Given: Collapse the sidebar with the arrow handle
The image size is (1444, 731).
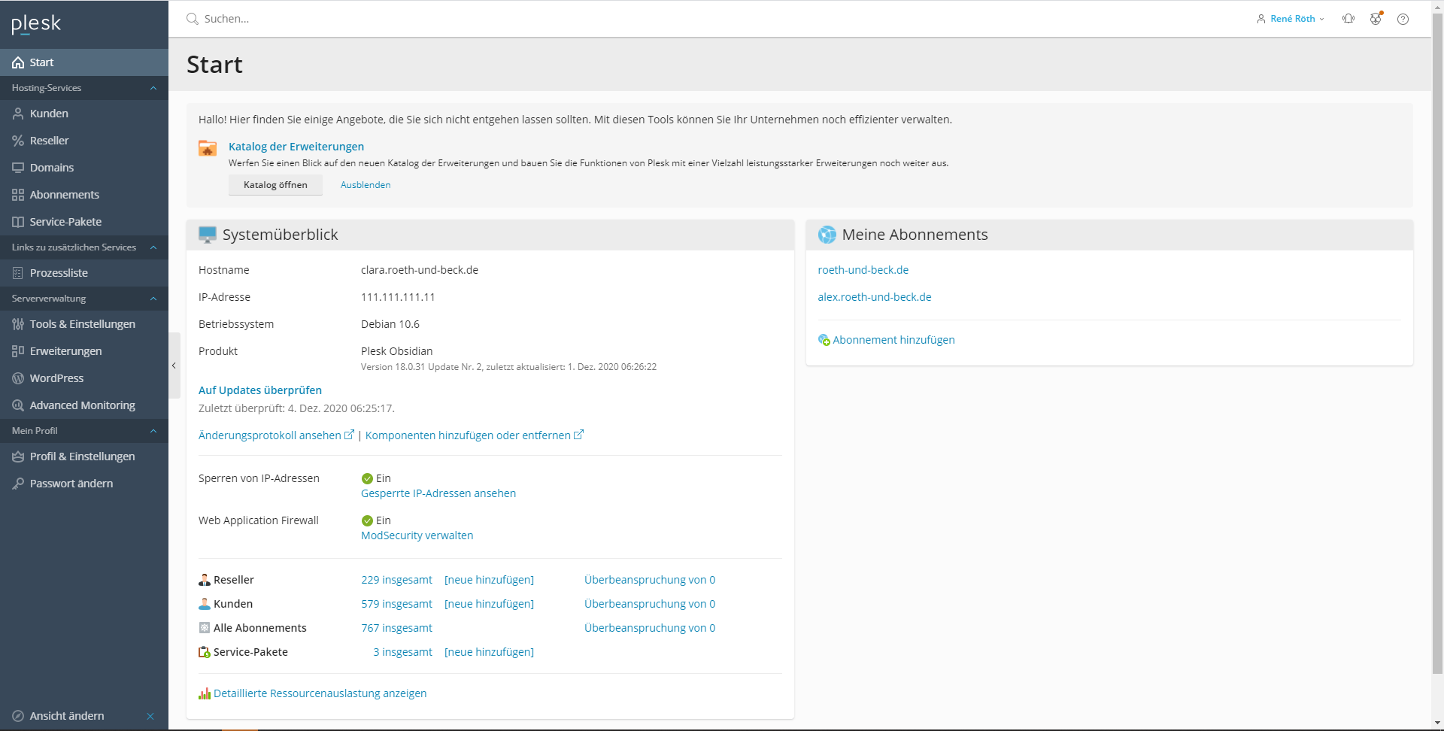Looking at the screenshot, I should pos(174,365).
